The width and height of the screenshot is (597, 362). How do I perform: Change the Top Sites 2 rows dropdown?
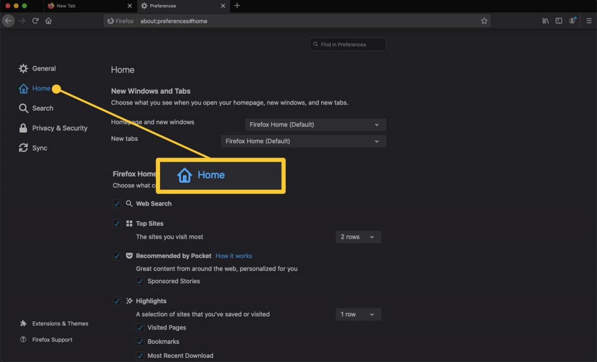pos(358,237)
